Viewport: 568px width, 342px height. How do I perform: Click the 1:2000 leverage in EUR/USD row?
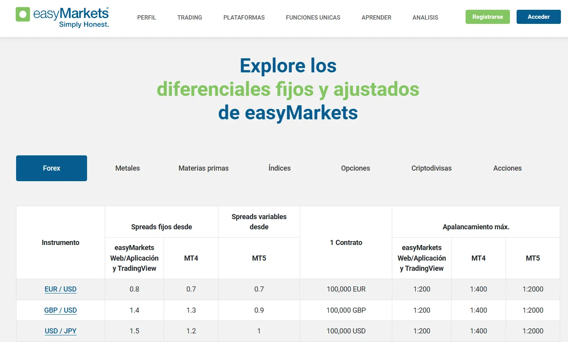click(533, 289)
